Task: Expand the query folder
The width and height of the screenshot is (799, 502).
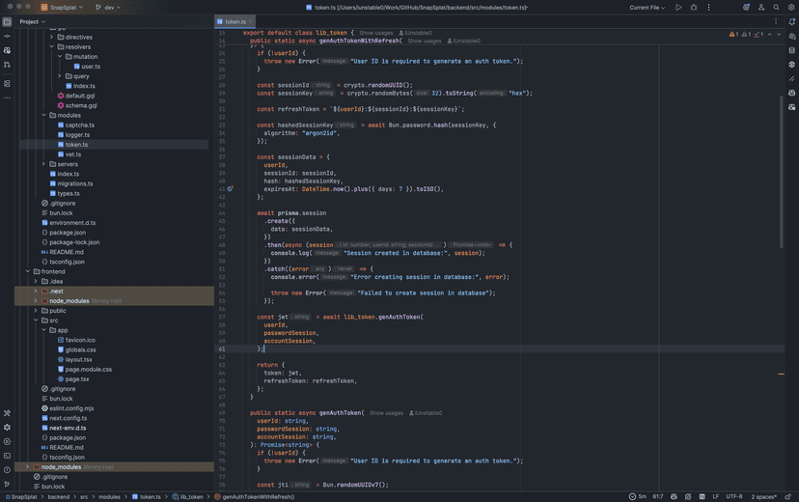Action: 58,75
